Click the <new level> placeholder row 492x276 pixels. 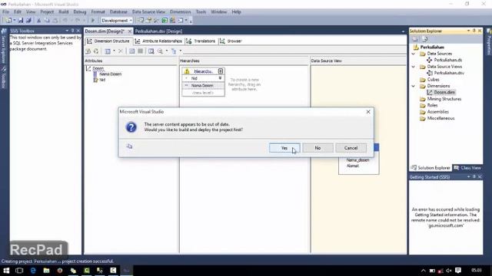pos(203,93)
